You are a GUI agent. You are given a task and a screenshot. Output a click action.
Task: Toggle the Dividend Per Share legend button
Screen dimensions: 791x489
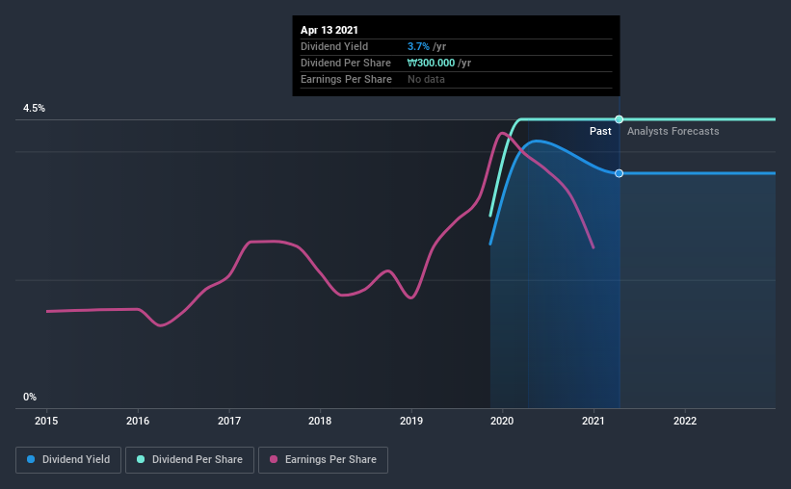[x=190, y=460]
